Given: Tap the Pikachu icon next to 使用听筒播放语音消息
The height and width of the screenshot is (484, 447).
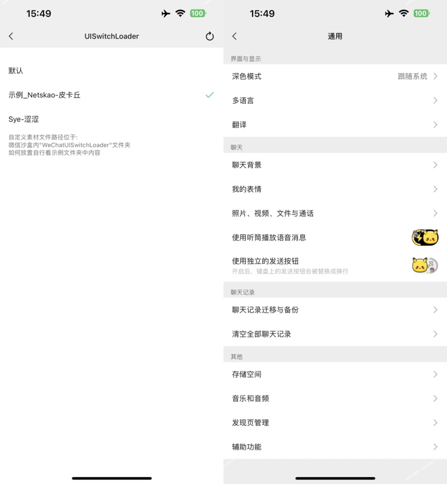Looking at the screenshot, I should click(425, 237).
